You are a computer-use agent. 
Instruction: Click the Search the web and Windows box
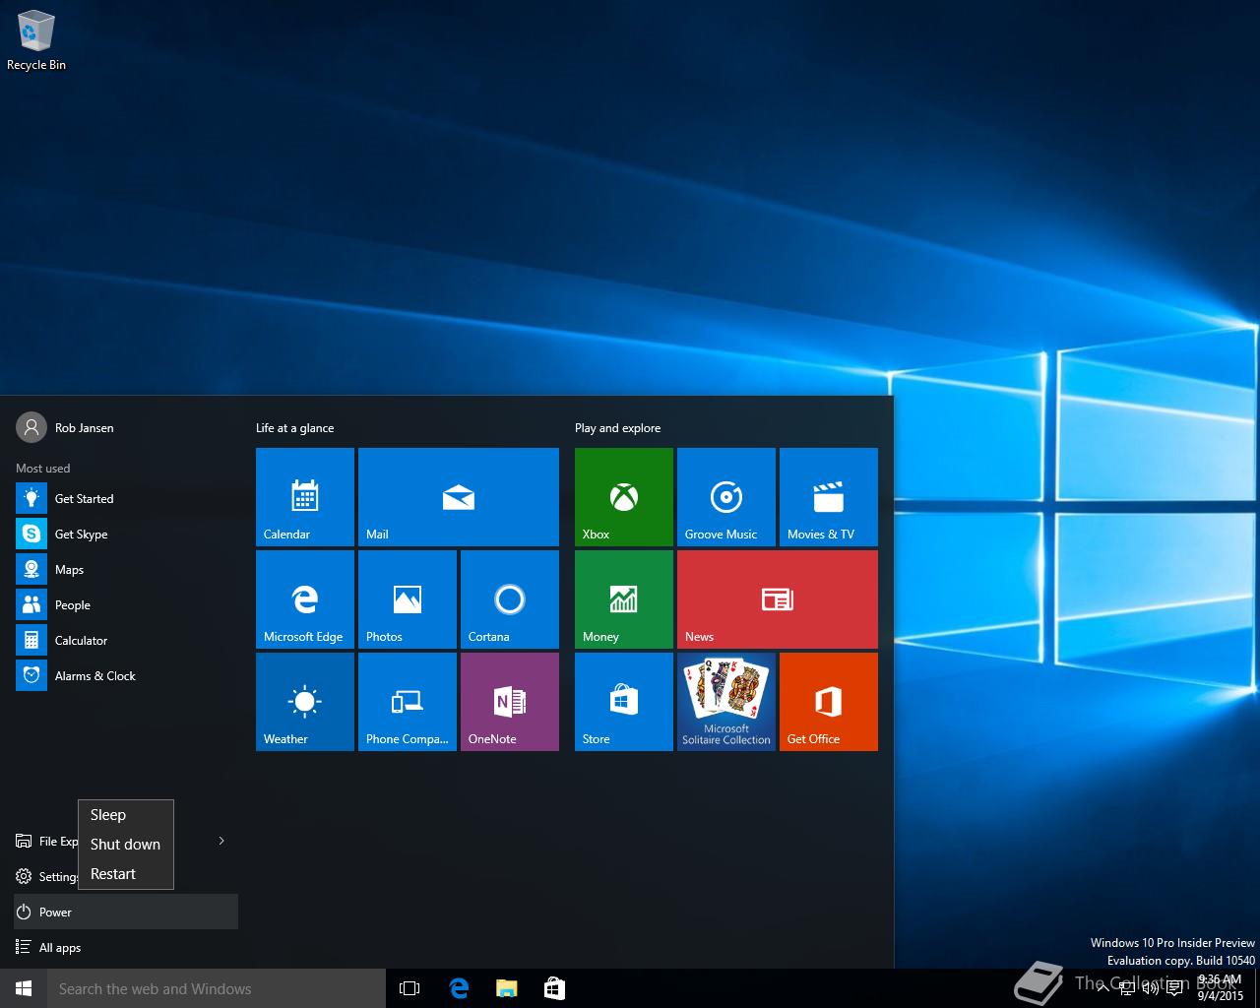point(217,988)
